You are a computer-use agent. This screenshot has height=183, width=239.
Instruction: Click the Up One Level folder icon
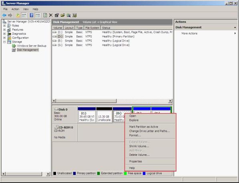(x=18, y=15)
